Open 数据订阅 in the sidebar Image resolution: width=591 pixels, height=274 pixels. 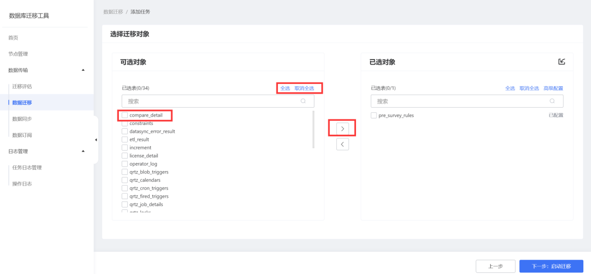click(22, 135)
